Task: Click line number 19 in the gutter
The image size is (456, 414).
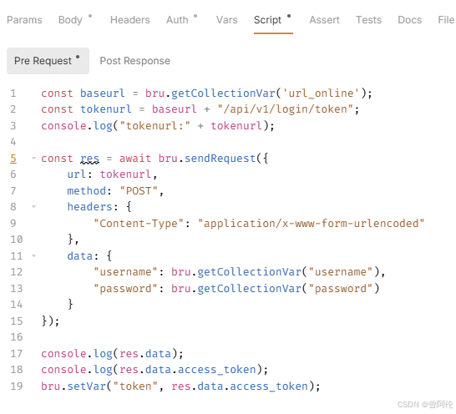Action: click(17, 386)
